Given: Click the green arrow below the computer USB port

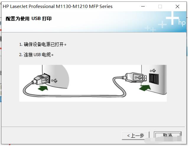Looking at the screenshot, I should coord(145,88).
